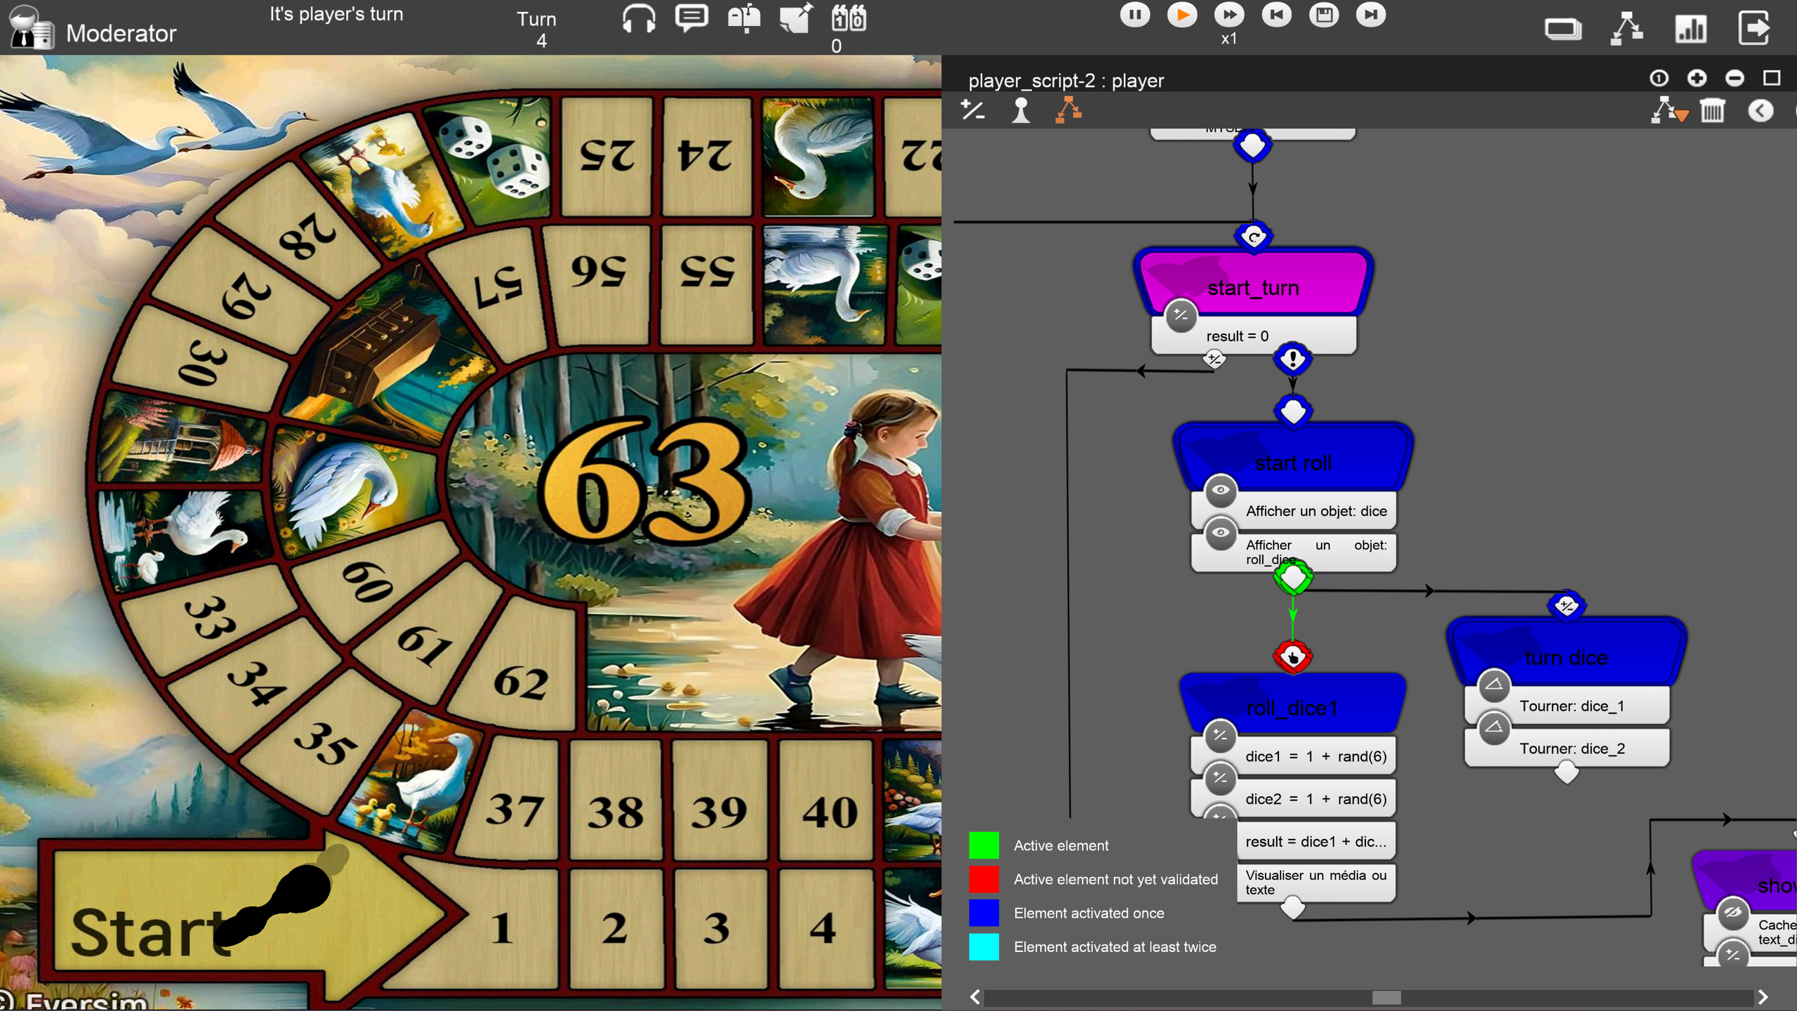Viewport: 1797px width, 1011px height.
Task: Click the horizontal scrollbar thumb
Action: (1386, 997)
